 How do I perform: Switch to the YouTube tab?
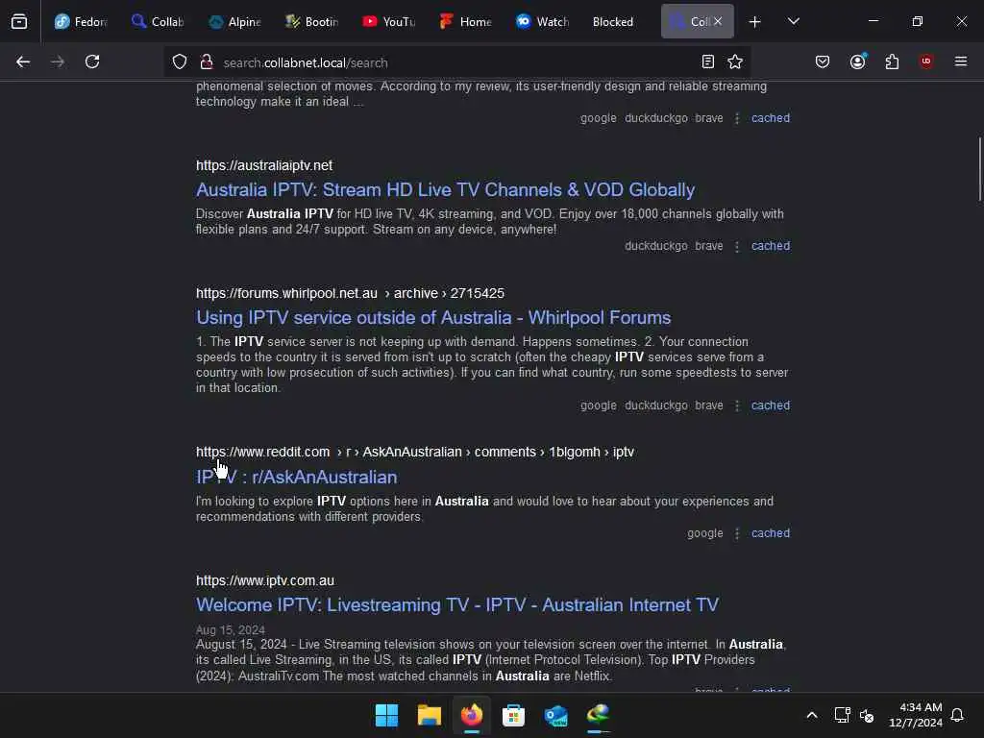[x=388, y=22]
